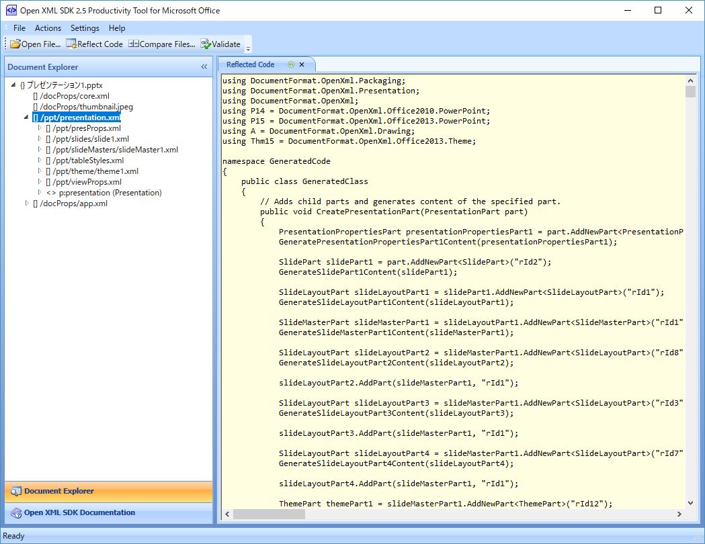Image resolution: width=705 pixels, height=544 pixels.
Task: Click the green pin icon on Reflected Code tab
Action: pos(291,64)
